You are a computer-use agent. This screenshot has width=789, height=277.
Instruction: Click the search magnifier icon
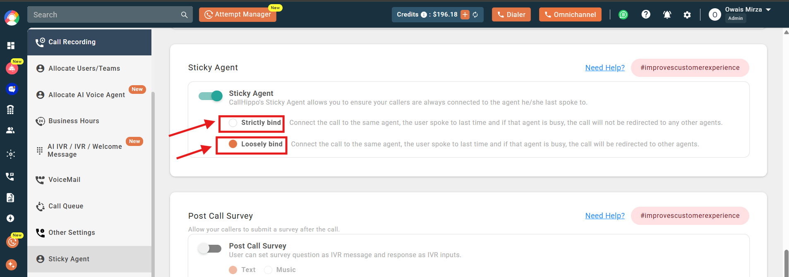(x=184, y=15)
